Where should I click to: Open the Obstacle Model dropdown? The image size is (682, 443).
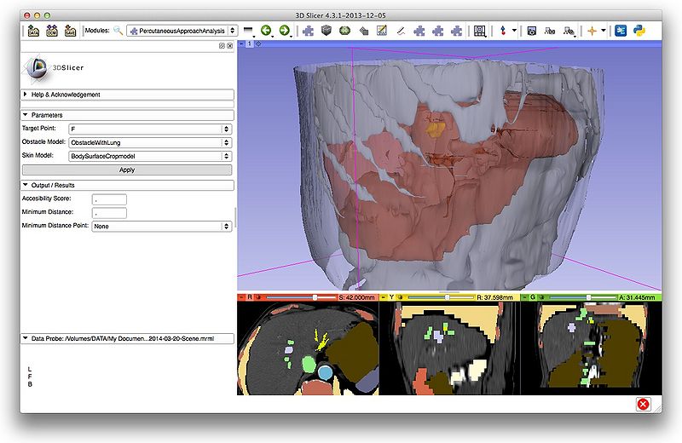pyautogui.click(x=149, y=142)
